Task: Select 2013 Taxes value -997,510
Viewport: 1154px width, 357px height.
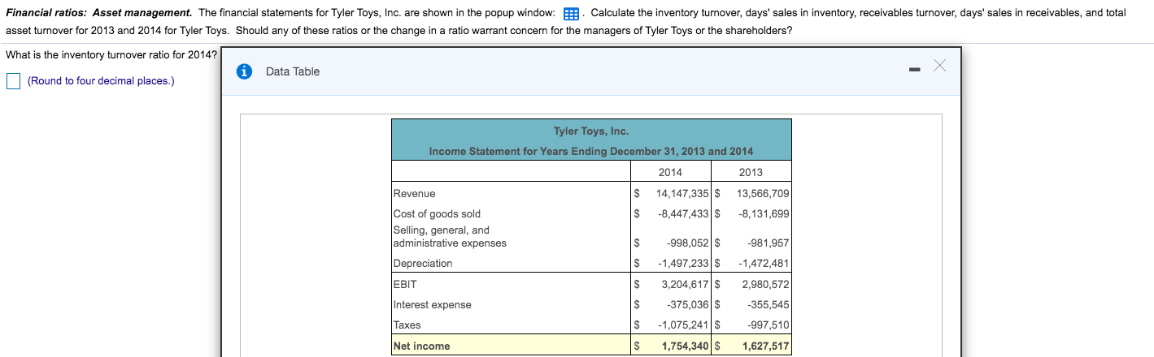Action: coord(769,325)
